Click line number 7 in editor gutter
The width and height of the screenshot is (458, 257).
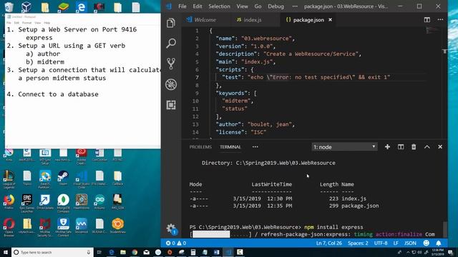coord(198,77)
